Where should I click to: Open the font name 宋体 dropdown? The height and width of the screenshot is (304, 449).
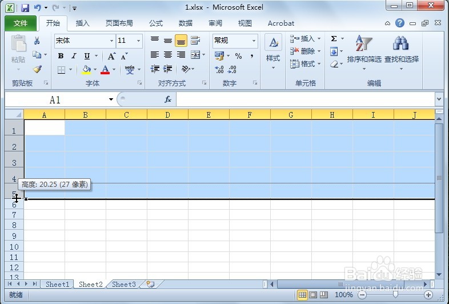[111, 41]
